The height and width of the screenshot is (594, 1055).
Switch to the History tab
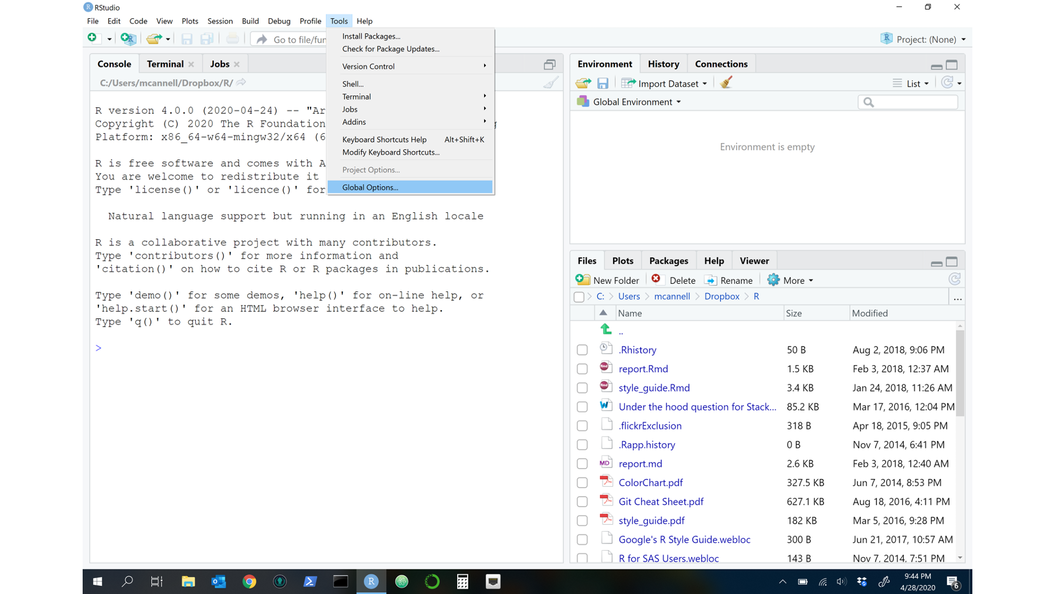click(663, 64)
